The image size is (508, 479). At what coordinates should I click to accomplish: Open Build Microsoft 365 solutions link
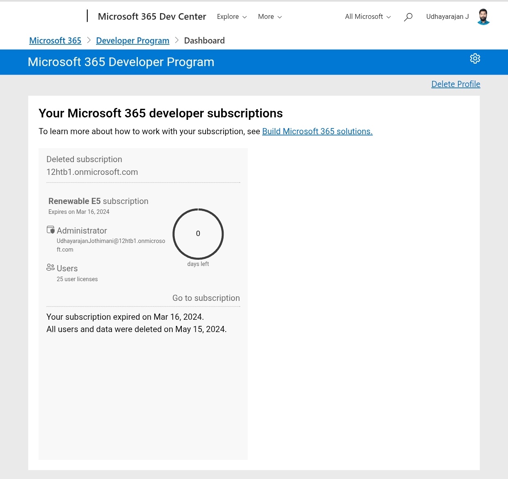coord(317,131)
